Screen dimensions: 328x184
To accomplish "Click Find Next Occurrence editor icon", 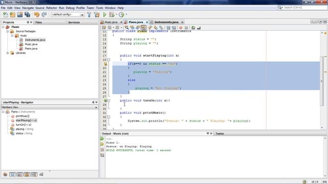I will coord(138,28).
